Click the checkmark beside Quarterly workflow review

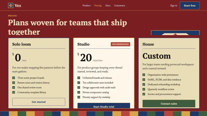(x=144, y=89)
